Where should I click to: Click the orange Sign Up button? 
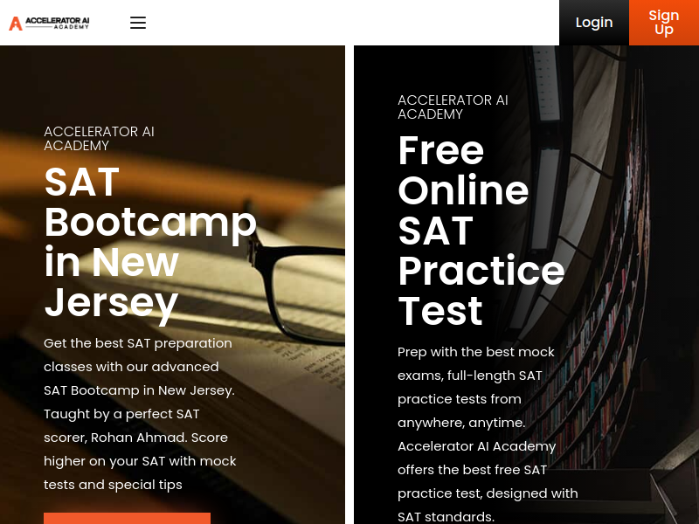pos(664,23)
